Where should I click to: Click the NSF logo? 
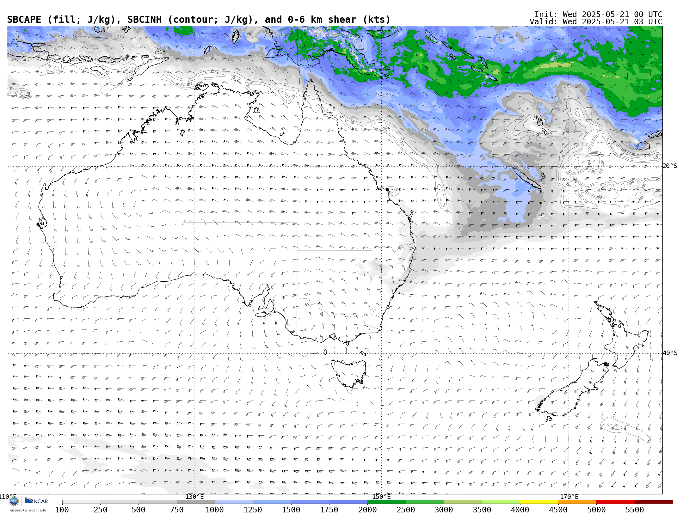tap(14, 501)
